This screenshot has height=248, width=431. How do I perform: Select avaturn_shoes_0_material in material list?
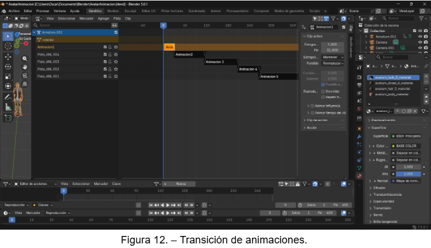pos(394,83)
